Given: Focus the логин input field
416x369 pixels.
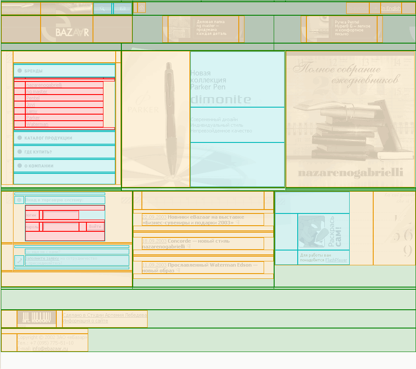Looking at the screenshot, I should coord(61,215).
